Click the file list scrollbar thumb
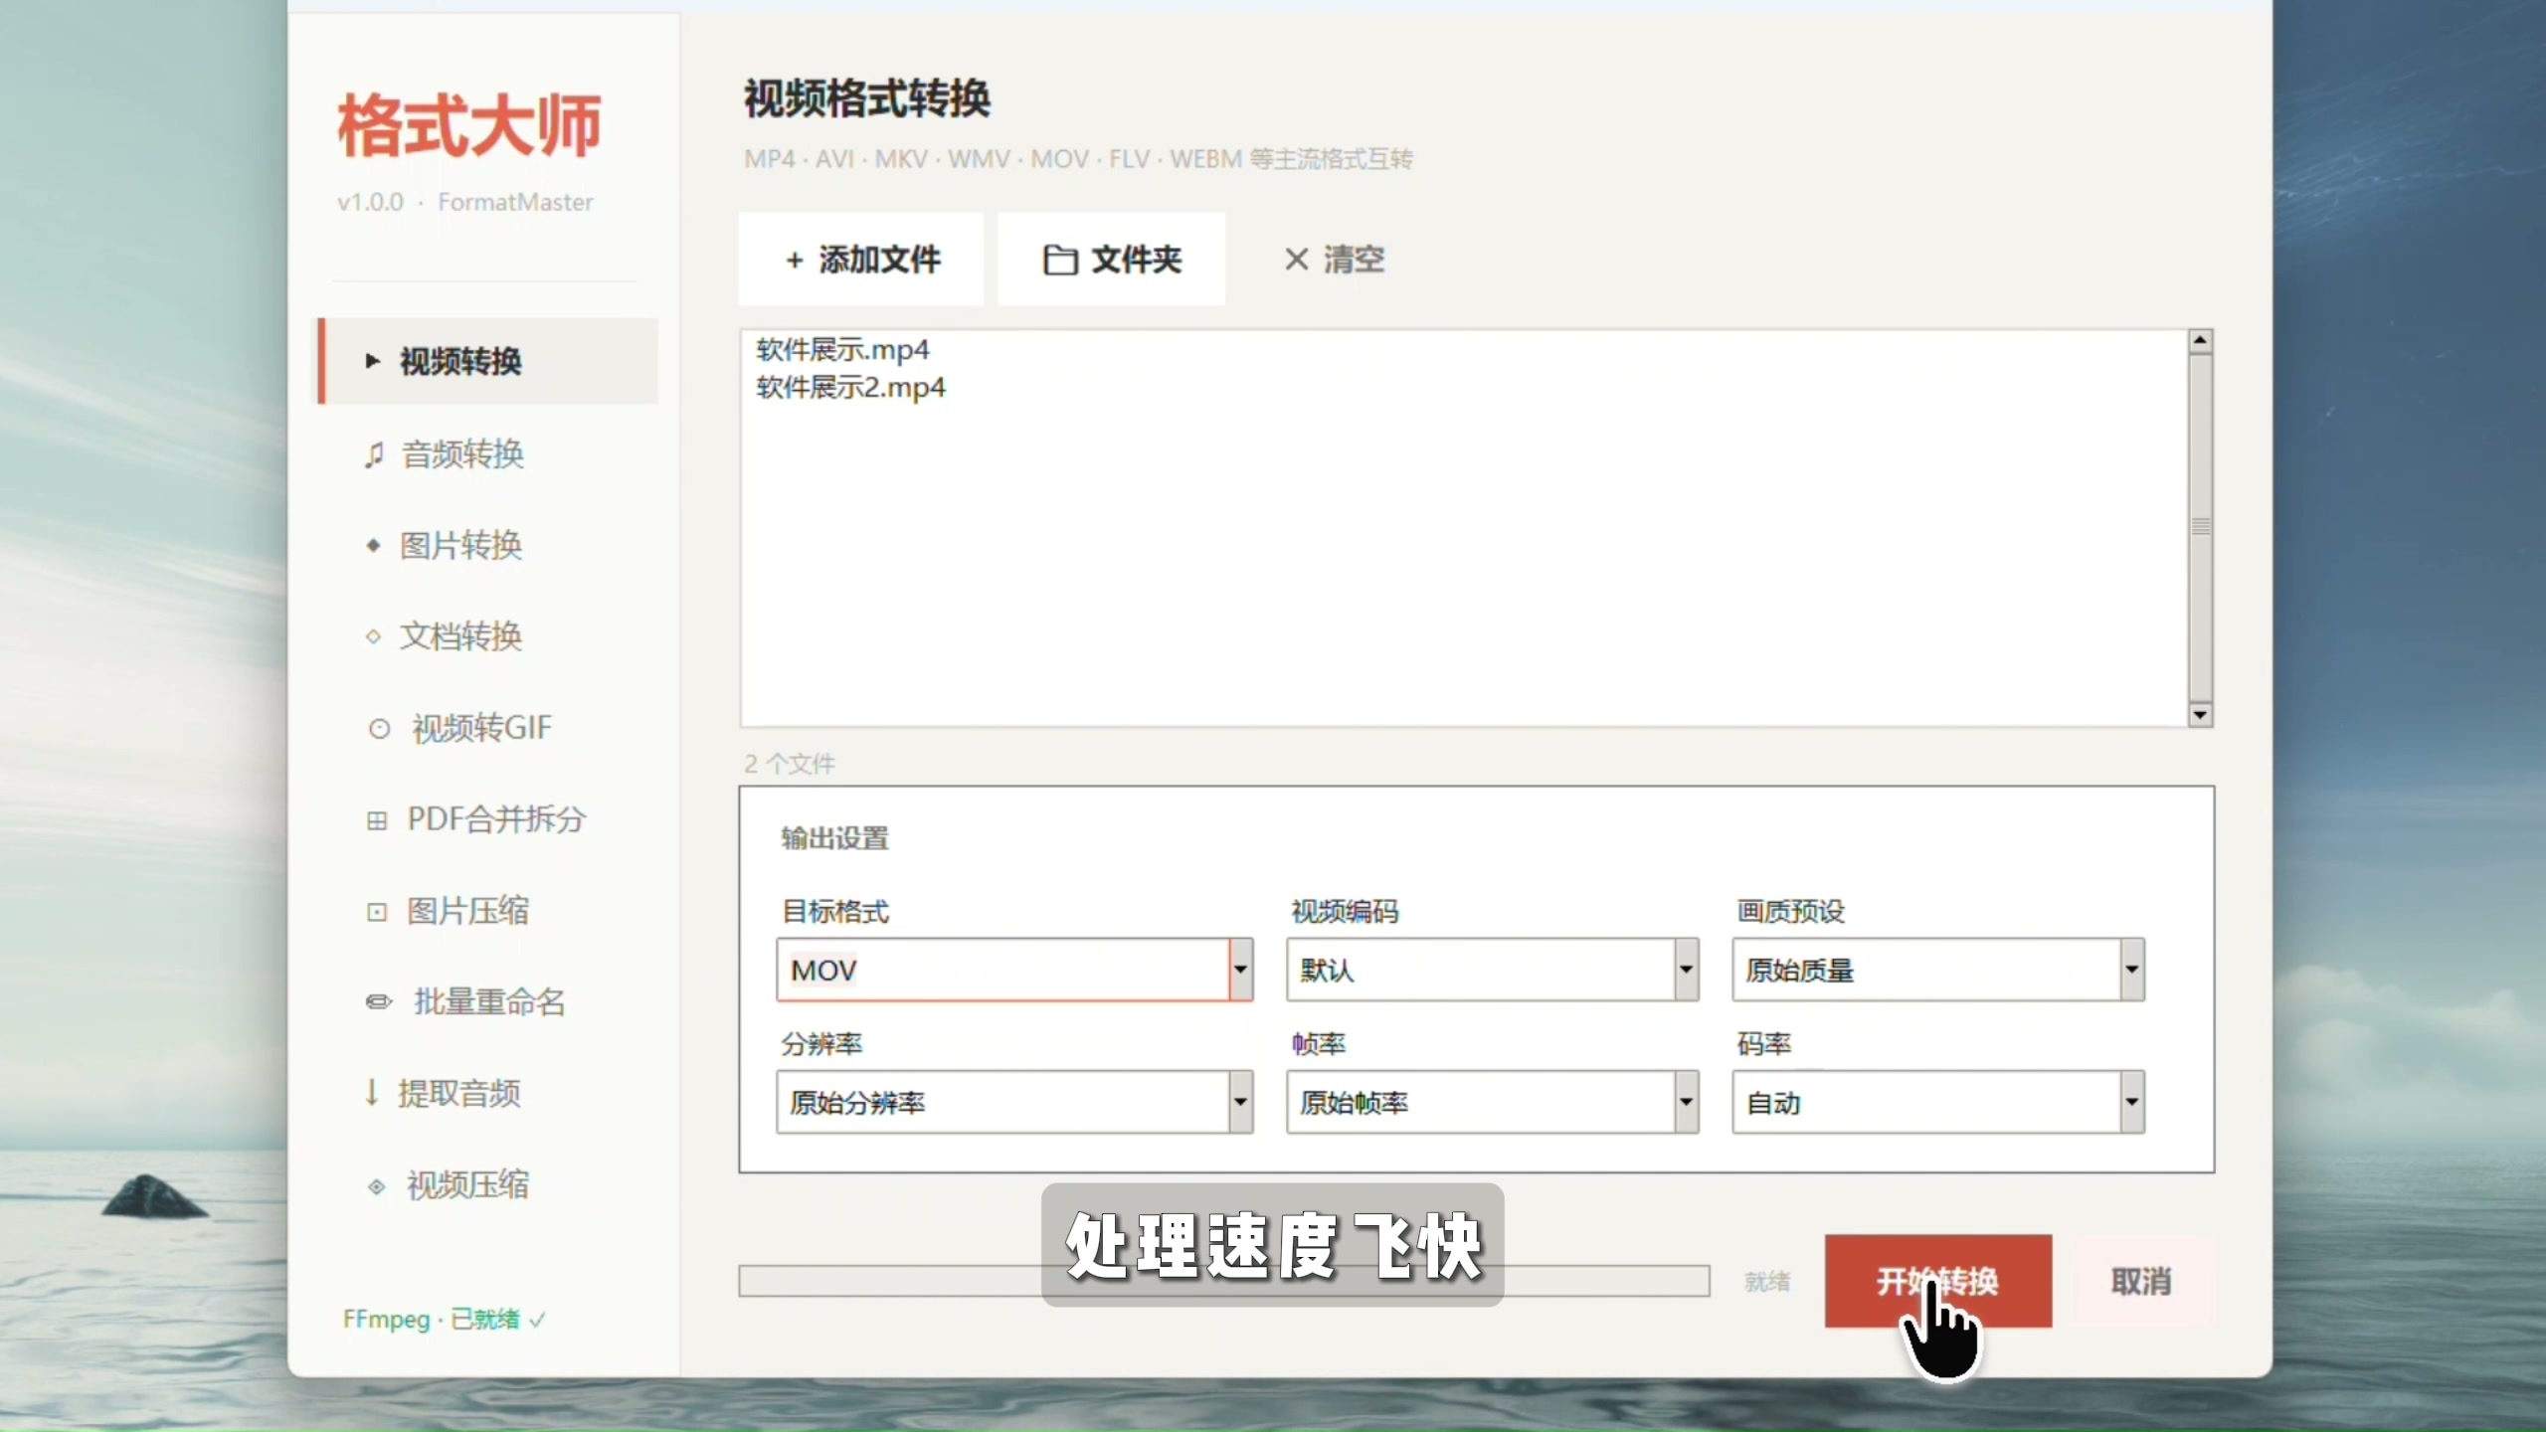This screenshot has width=2546, height=1432. [x=2201, y=528]
